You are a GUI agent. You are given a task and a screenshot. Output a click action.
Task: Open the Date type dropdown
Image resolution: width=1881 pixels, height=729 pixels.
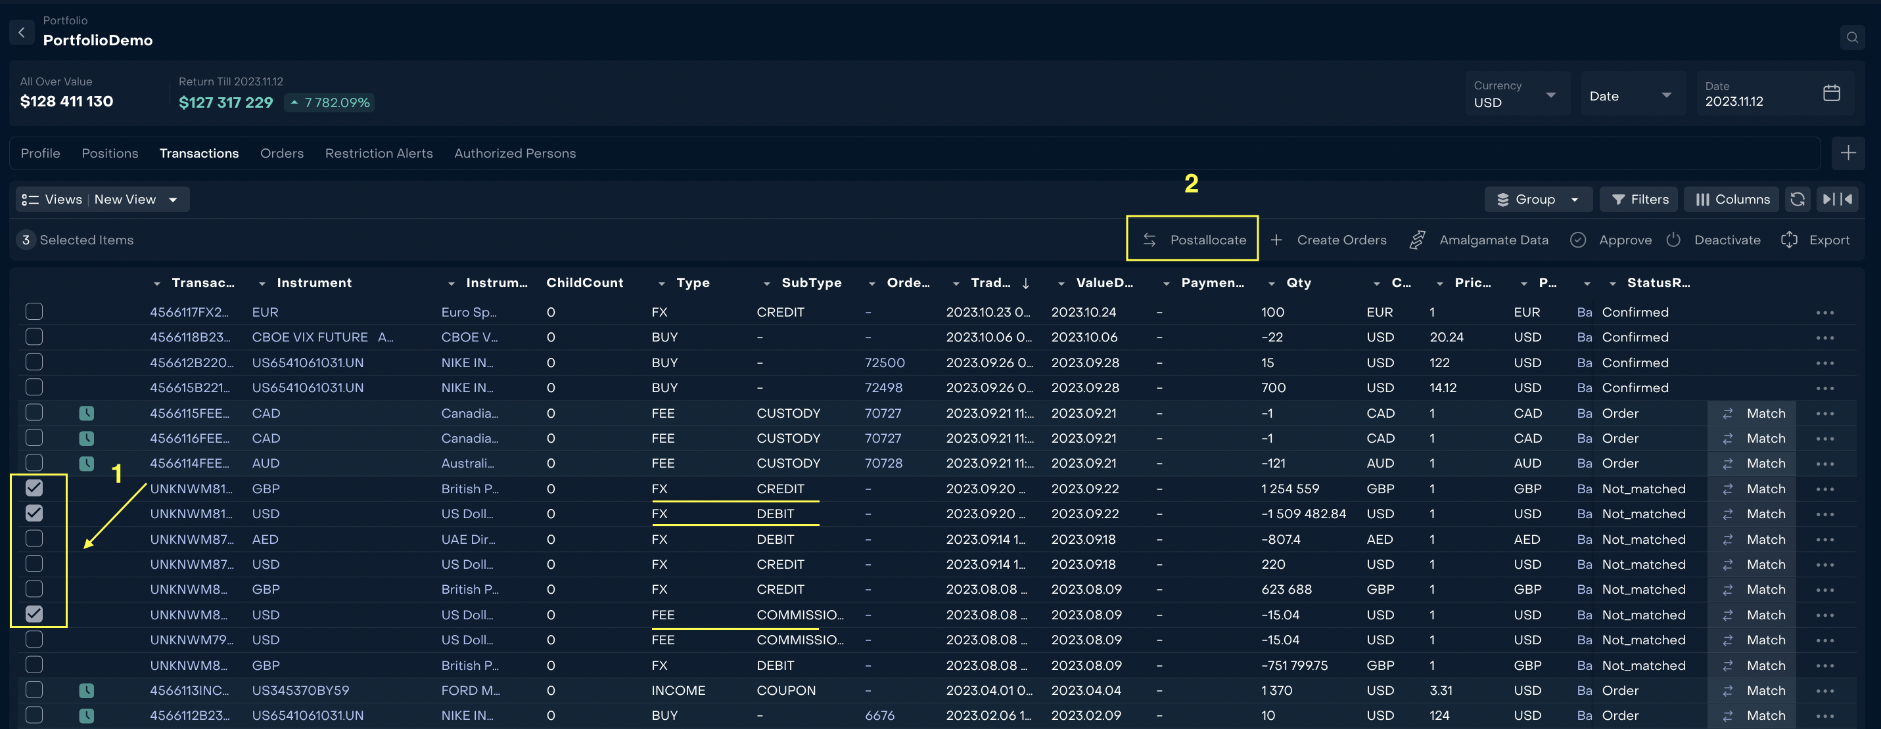click(x=1632, y=93)
